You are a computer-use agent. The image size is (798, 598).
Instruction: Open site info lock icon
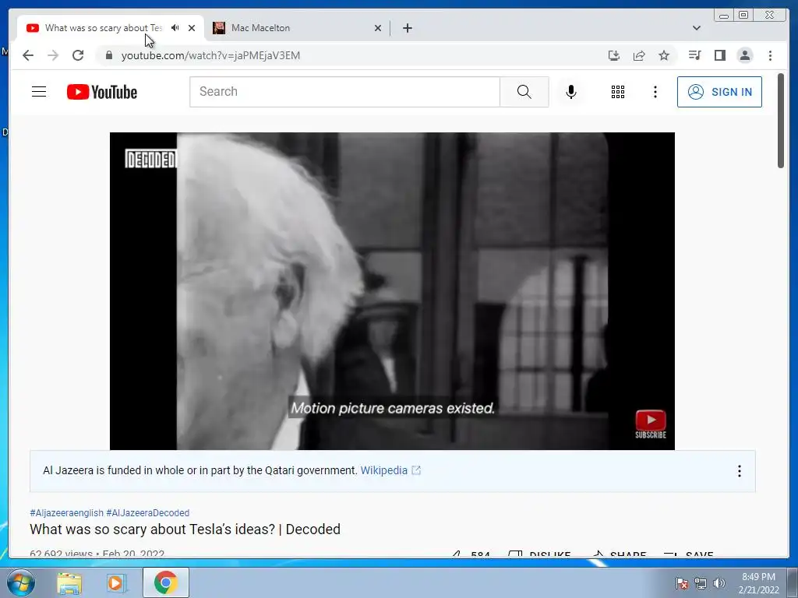pyautogui.click(x=108, y=55)
